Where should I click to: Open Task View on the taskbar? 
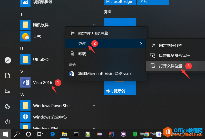40,134
